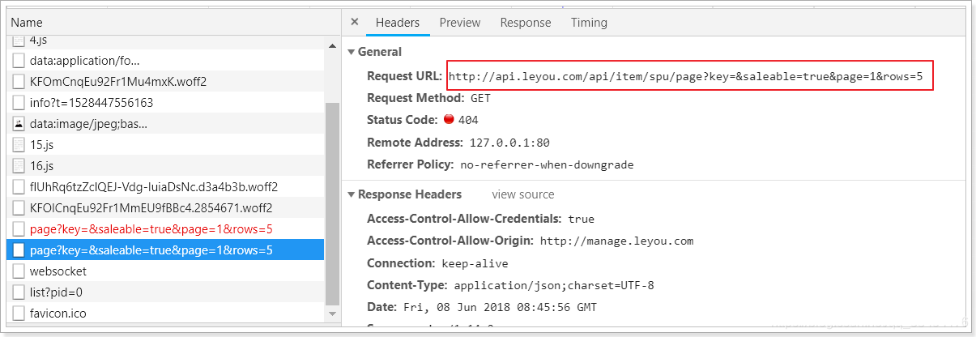Click the view source link
The image size is (976, 337).
pyautogui.click(x=523, y=194)
